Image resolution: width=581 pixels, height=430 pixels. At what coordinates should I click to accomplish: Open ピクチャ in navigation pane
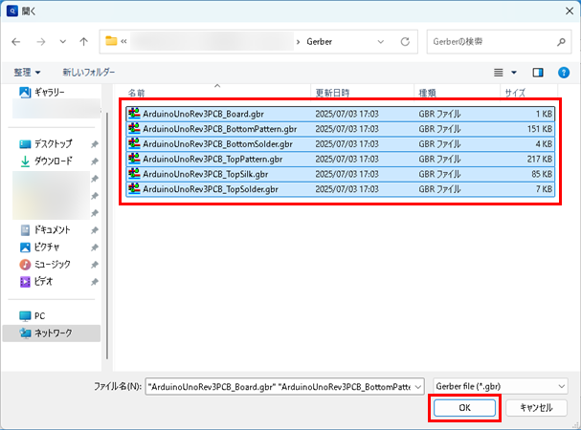pyautogui.click(x=39, y=247)
